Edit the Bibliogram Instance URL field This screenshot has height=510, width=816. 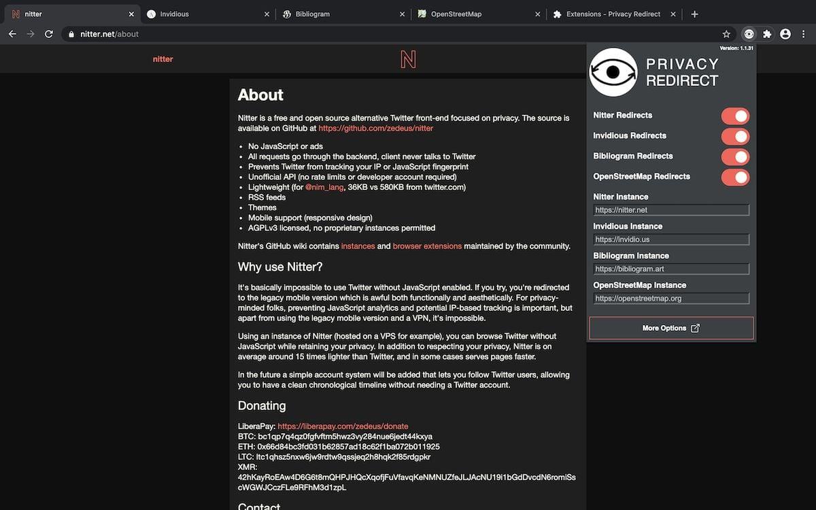(x=671, y=269)
